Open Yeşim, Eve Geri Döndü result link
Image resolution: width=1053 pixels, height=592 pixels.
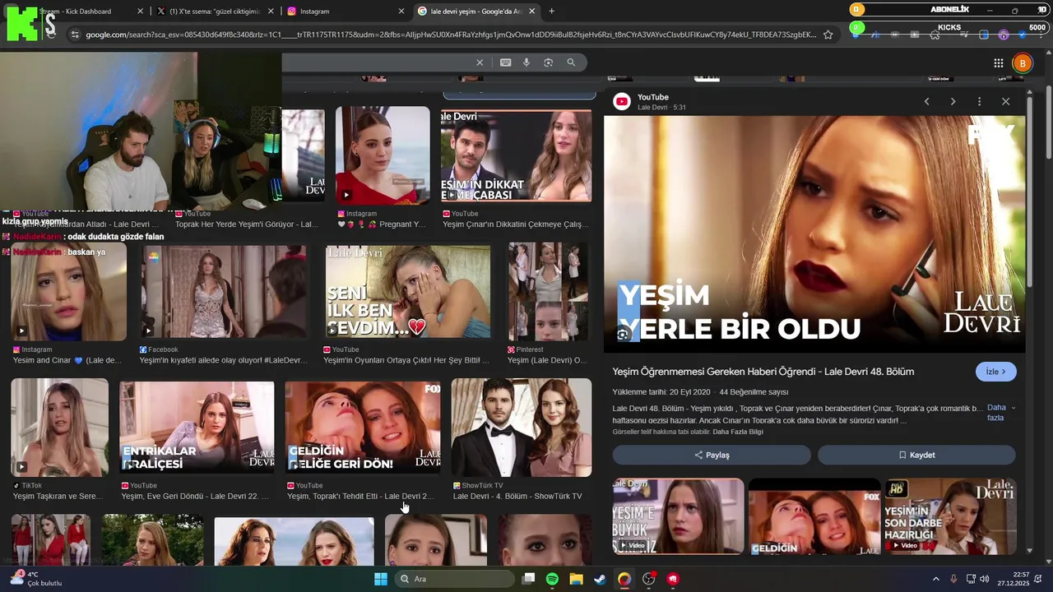(x=196, y=497)
